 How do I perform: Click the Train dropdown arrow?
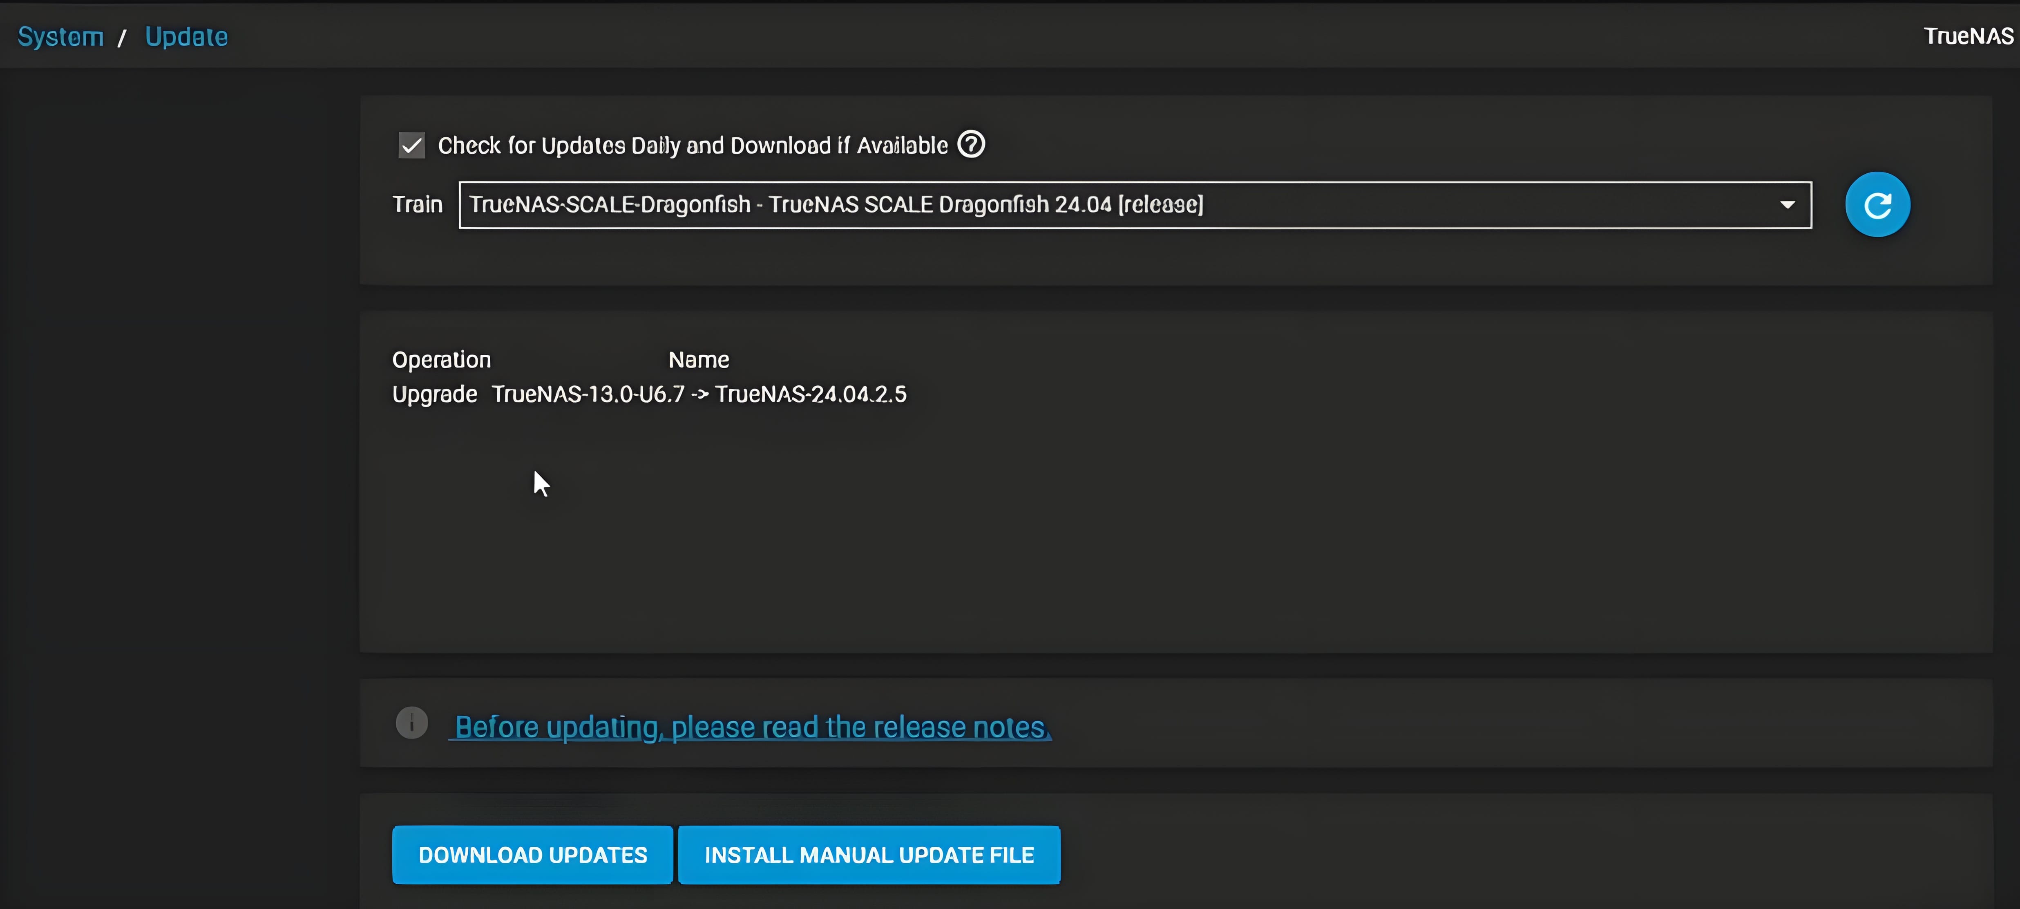(1787, 205)
